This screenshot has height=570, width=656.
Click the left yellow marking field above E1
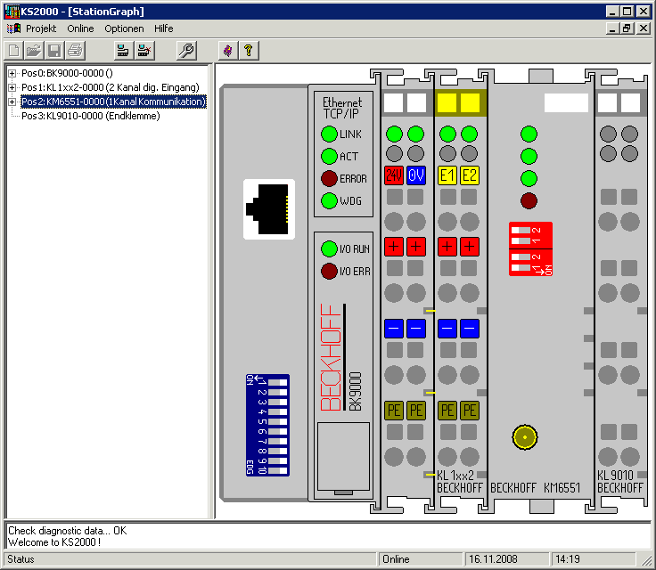(447, 103)
